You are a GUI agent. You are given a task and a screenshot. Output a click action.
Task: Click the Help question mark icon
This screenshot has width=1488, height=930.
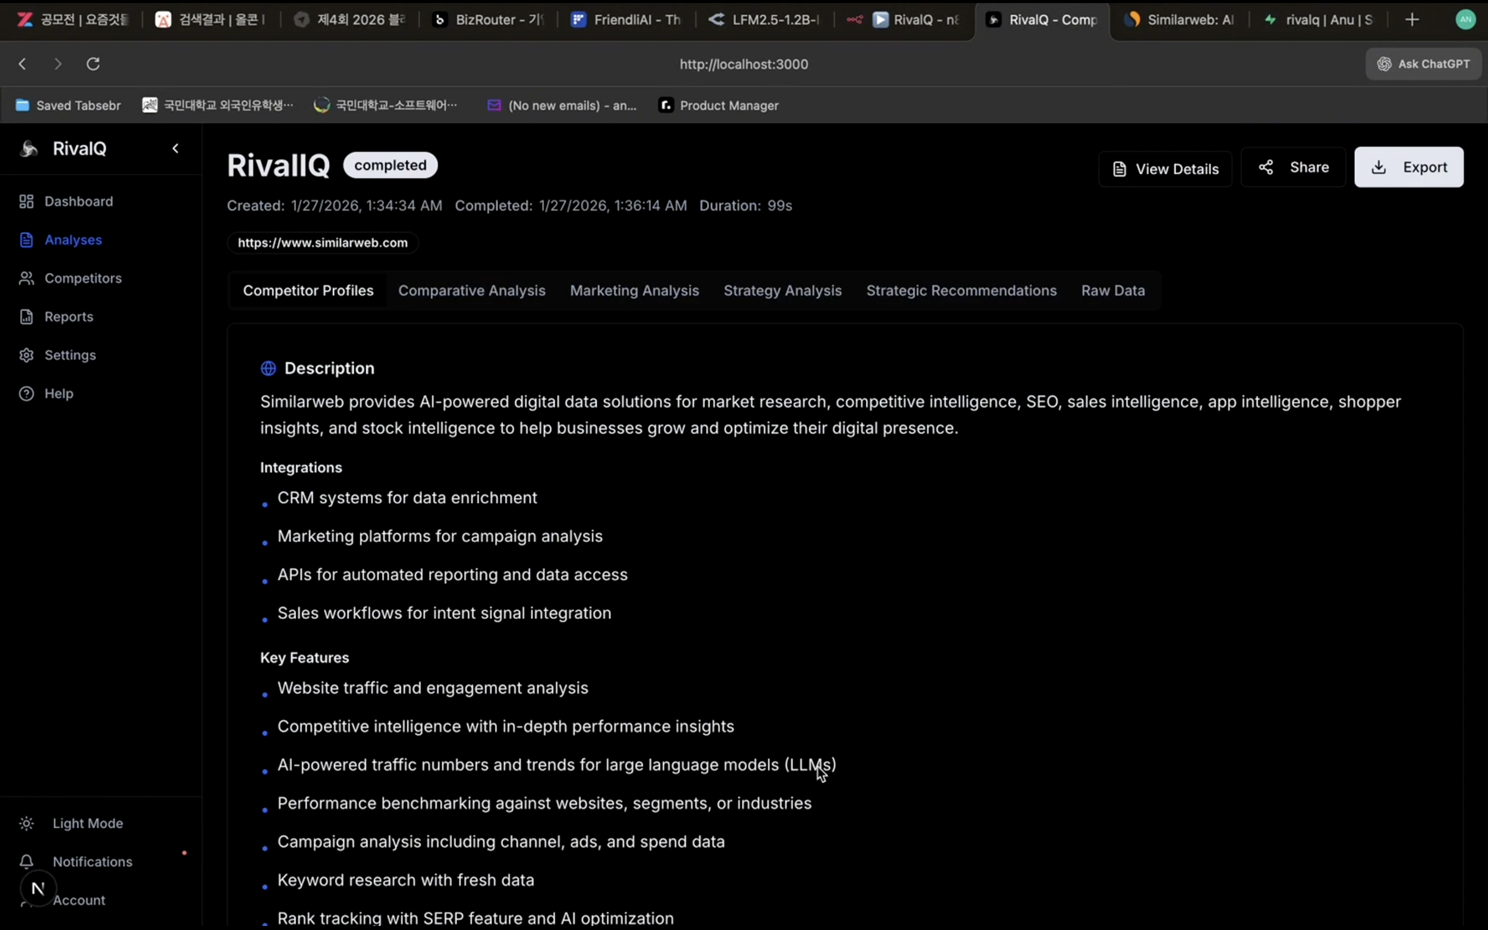coord(26,394)
